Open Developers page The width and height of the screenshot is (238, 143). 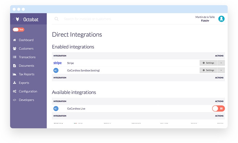26,100
